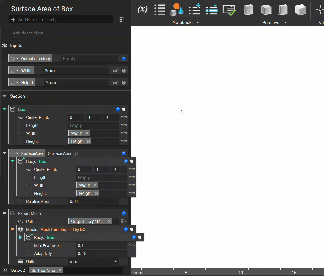
Task: Open the Primitives ribbon group menu
Action: point(274,22)
